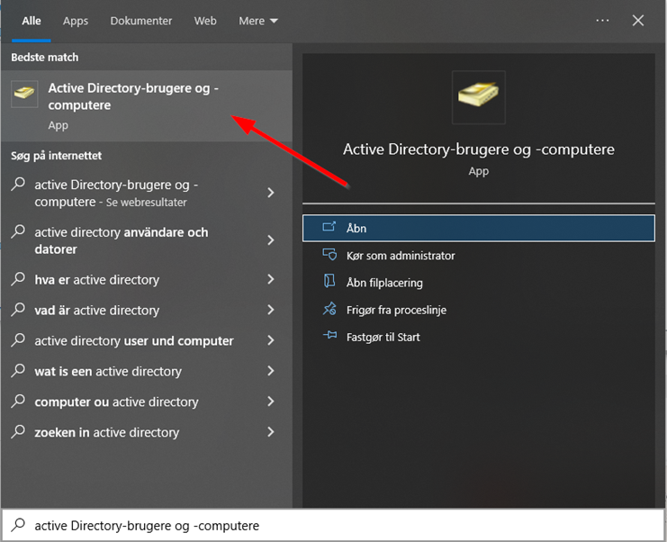Close the search panel with the X
This screenshot has width=667, height=542.
tap(637, 21)
